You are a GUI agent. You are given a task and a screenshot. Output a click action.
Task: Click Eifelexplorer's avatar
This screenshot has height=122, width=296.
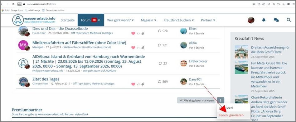(x=183, y=63)
